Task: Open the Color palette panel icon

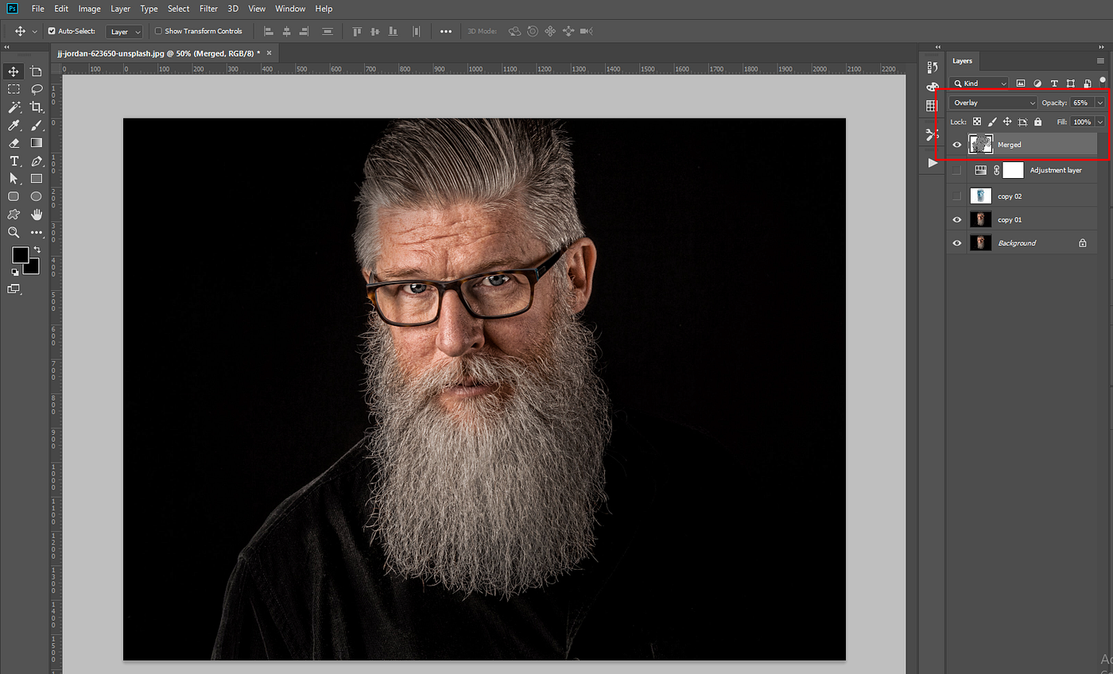Action: coord(933,87)
